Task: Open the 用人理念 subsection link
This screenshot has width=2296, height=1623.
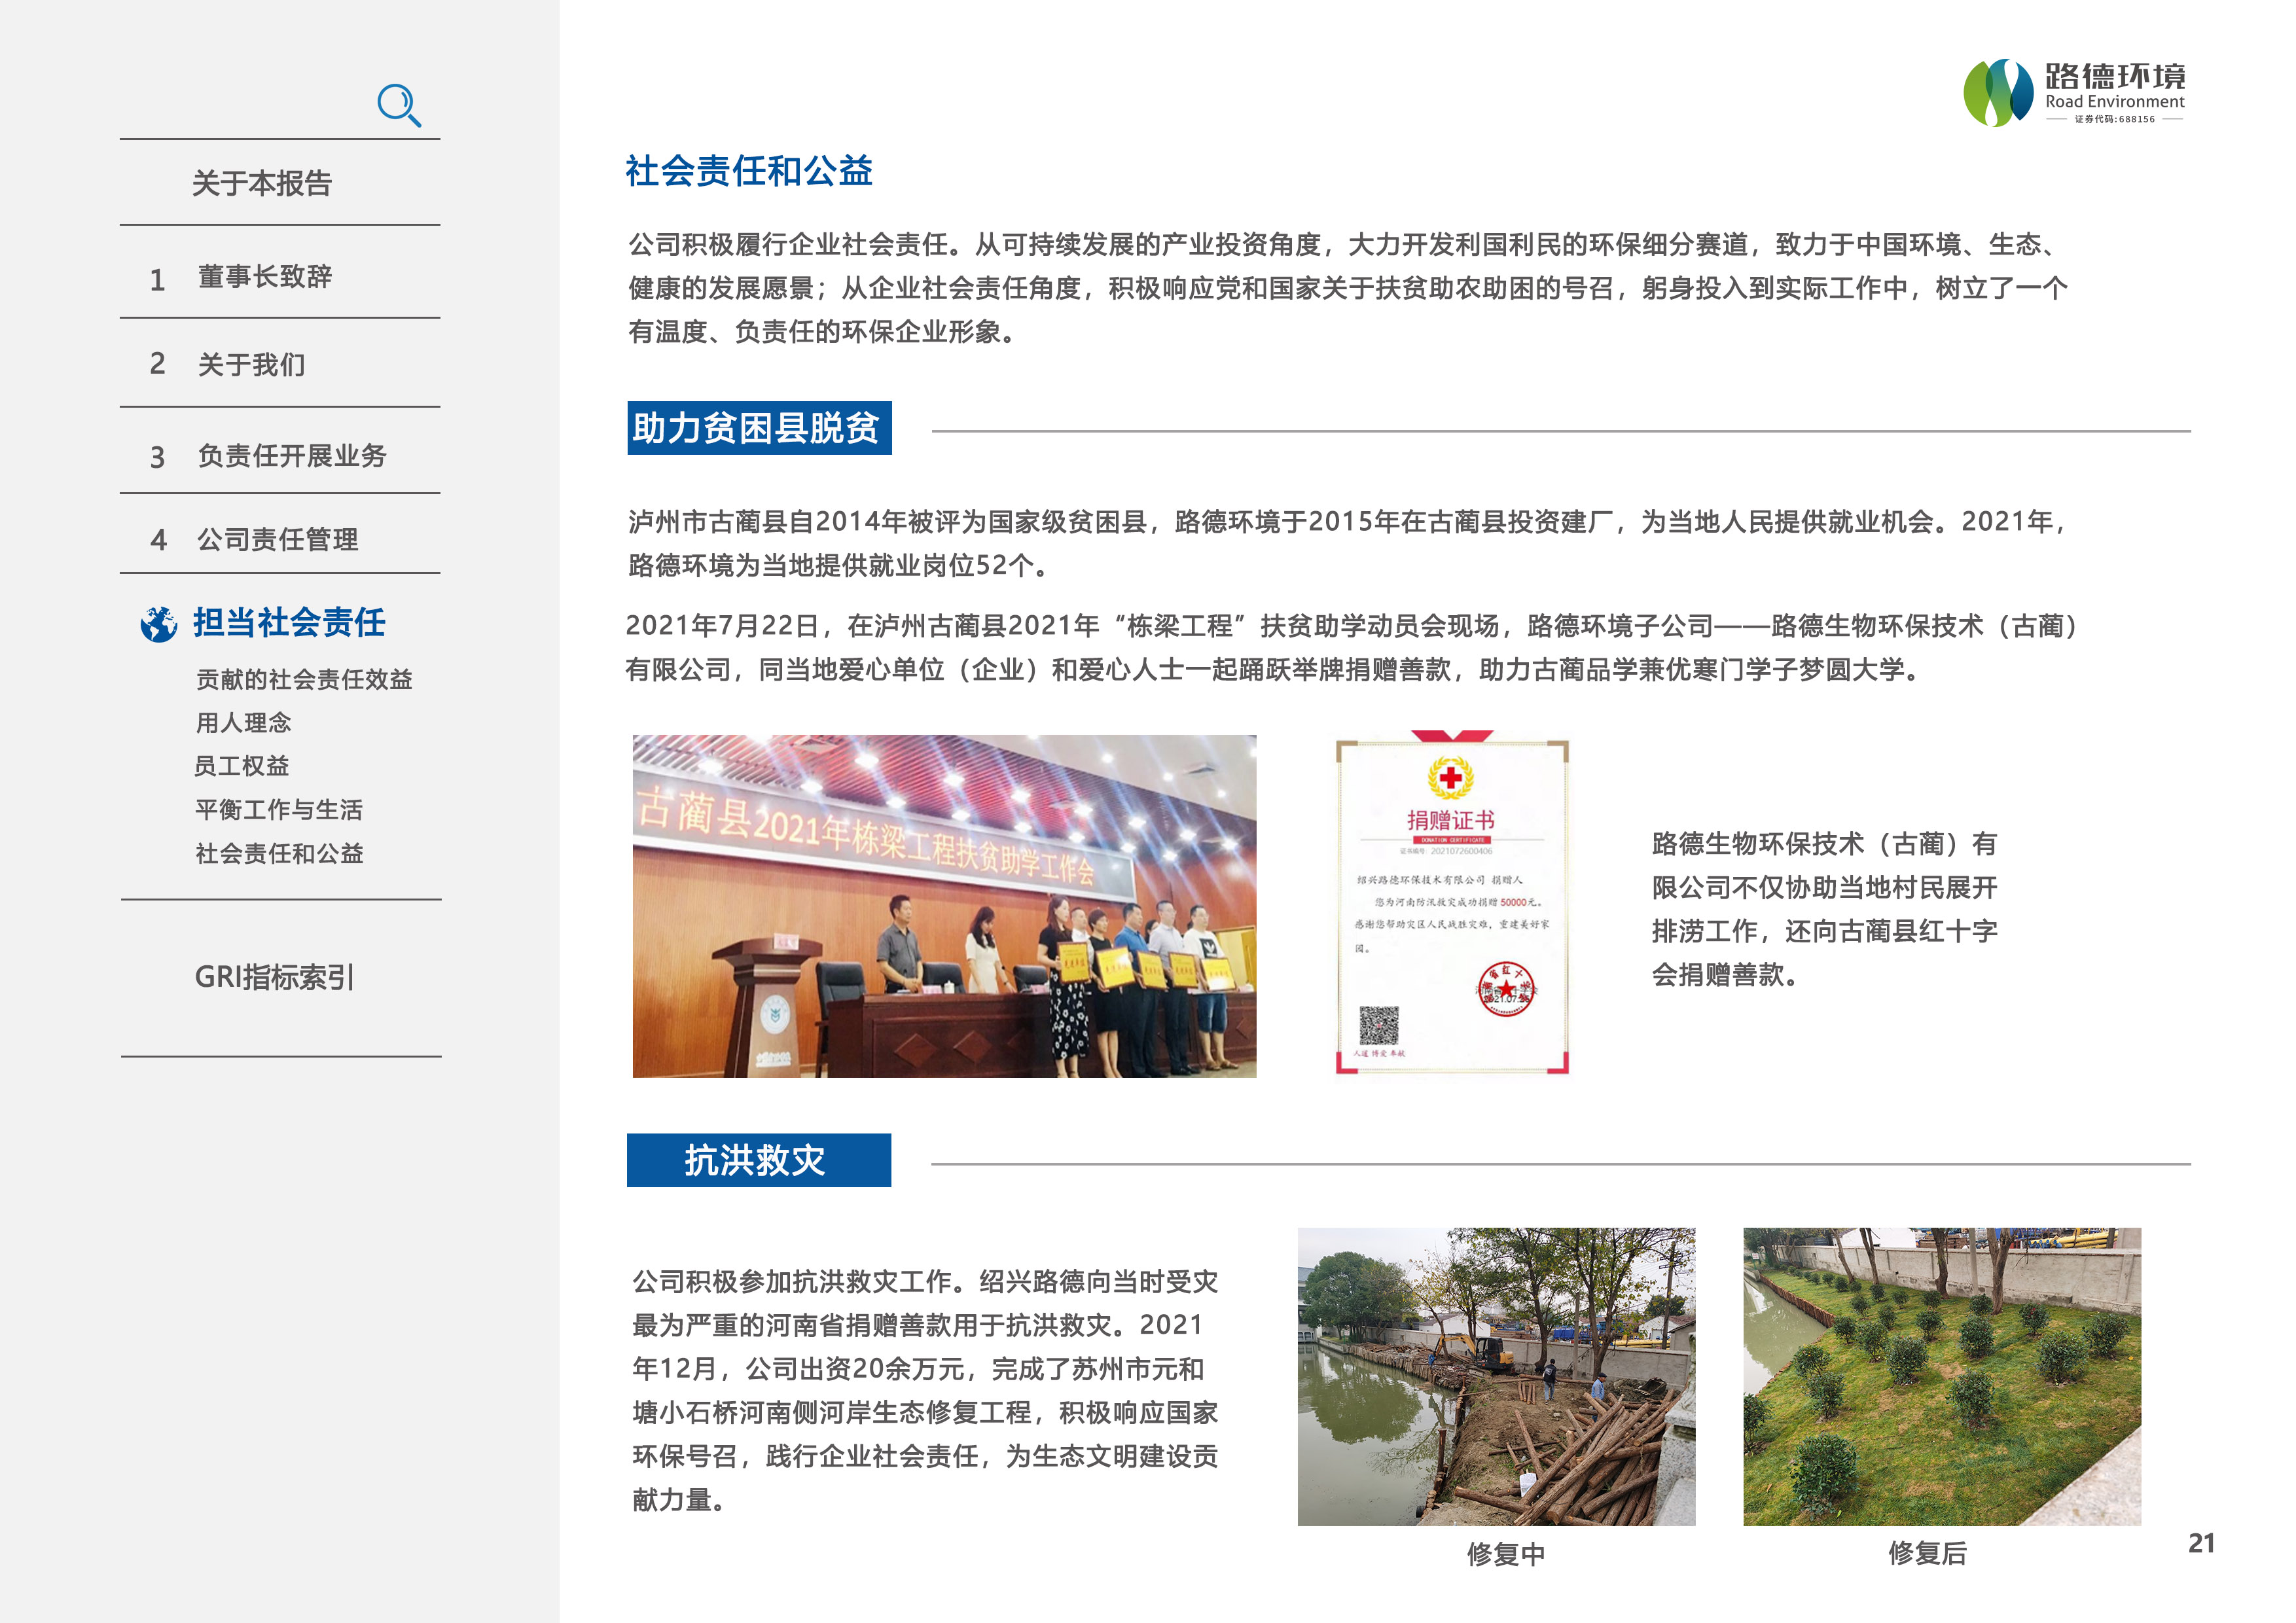Action: coord(244,723)
